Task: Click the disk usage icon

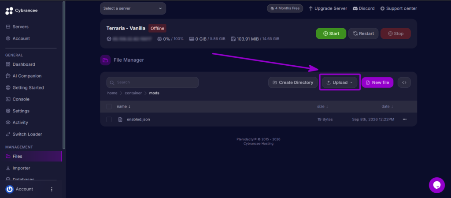Action: click(233, 38)
